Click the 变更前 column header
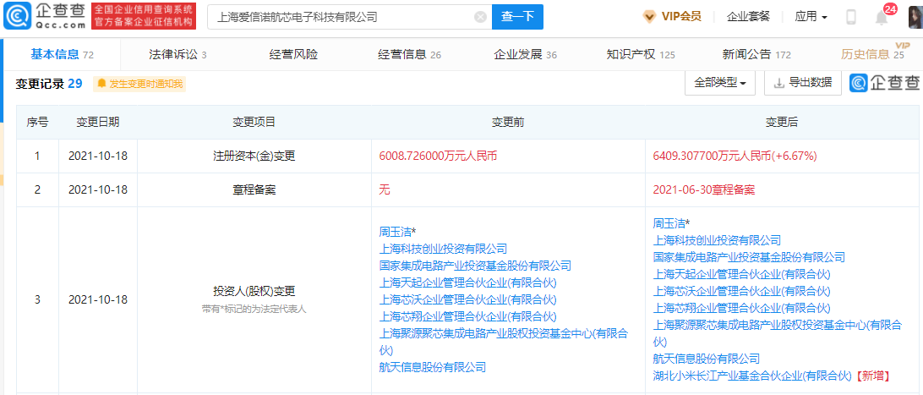The image size is (923, 395). click(x=508, y=123)
